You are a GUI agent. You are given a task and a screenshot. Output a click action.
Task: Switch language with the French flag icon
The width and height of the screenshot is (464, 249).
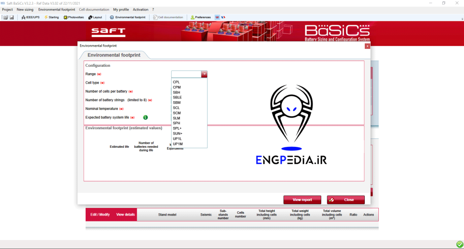[223, 17]
